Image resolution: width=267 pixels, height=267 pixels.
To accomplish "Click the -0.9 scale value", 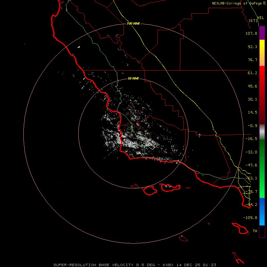I will click(x=252, y=126).
